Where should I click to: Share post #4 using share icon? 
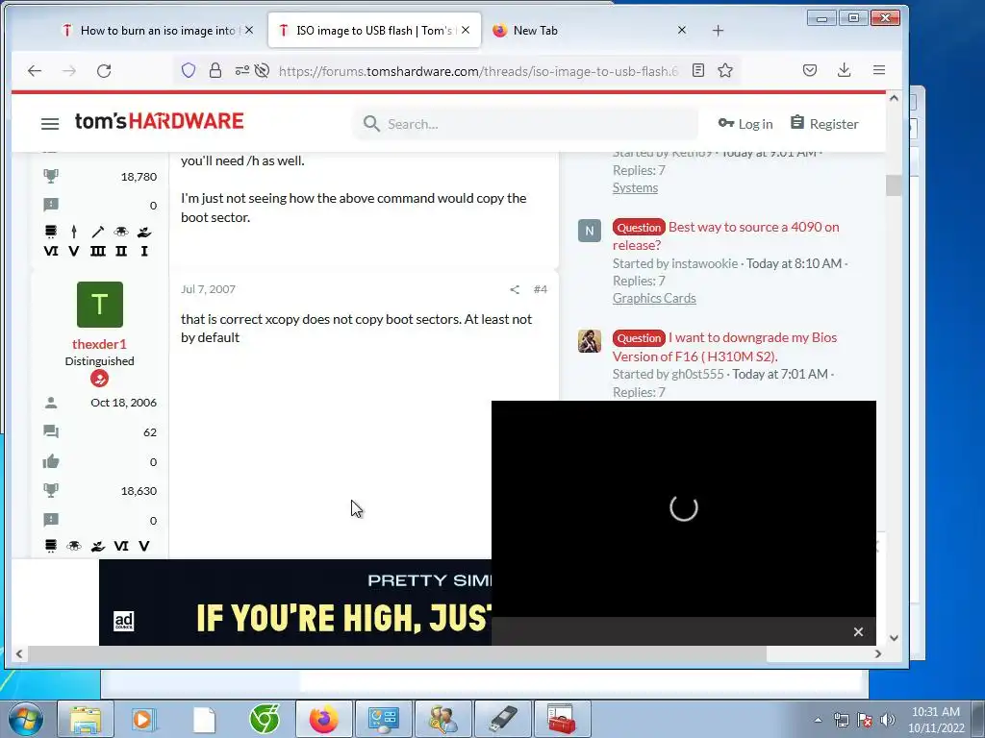(x=515, y=289)
